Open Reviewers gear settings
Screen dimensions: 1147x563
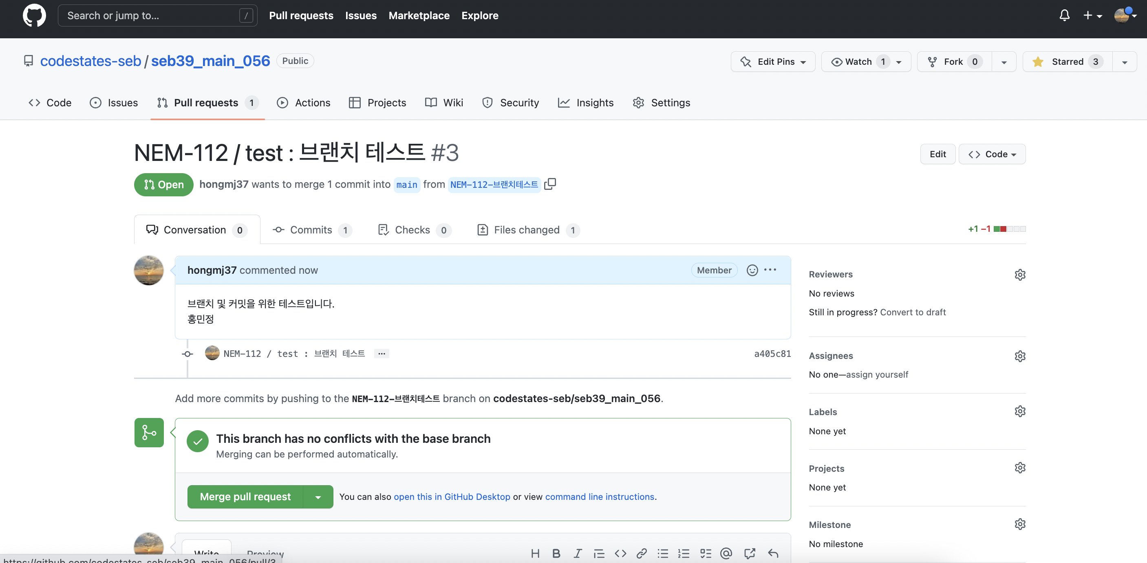click(1020, 275)
